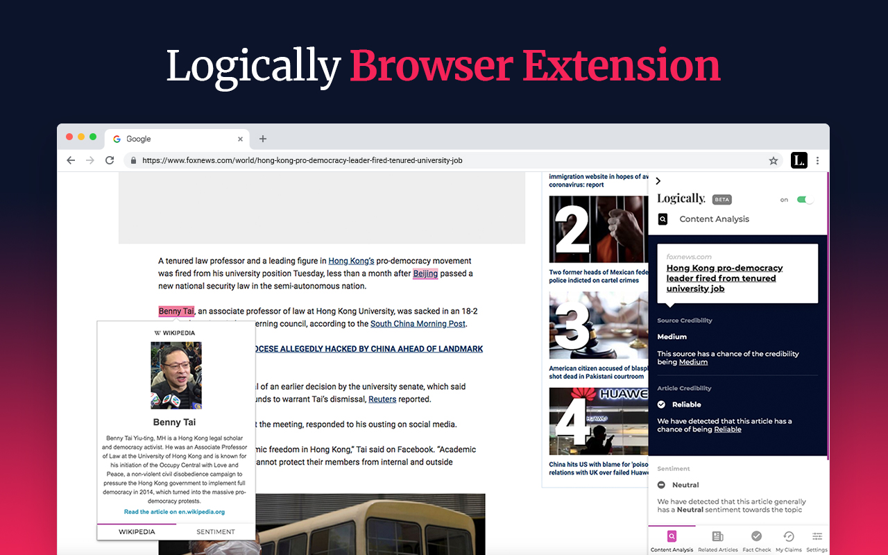The image size is (888, 555).
Task: Click the BETA badge next to Logically
Action: (722, 200)
